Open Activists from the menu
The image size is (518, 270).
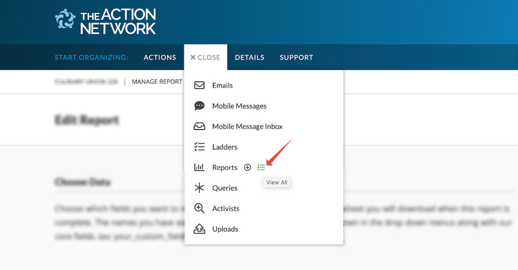click(x=226, y=208)
